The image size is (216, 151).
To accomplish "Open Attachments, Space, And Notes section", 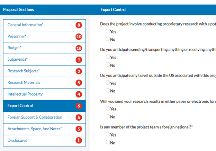I will click(x=35, y=129).
